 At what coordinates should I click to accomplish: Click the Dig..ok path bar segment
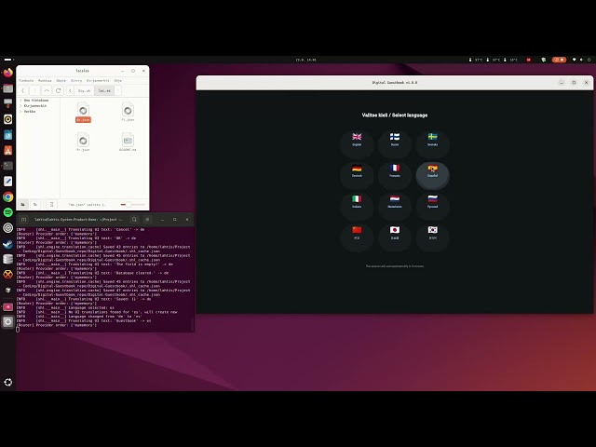coord(84,90)
